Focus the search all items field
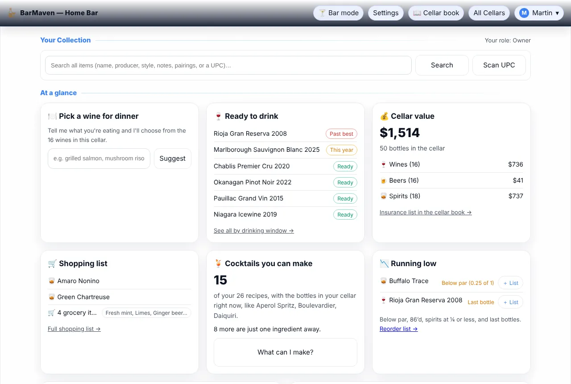The width and height of the screenshot is (571, 384). (228, 65)
